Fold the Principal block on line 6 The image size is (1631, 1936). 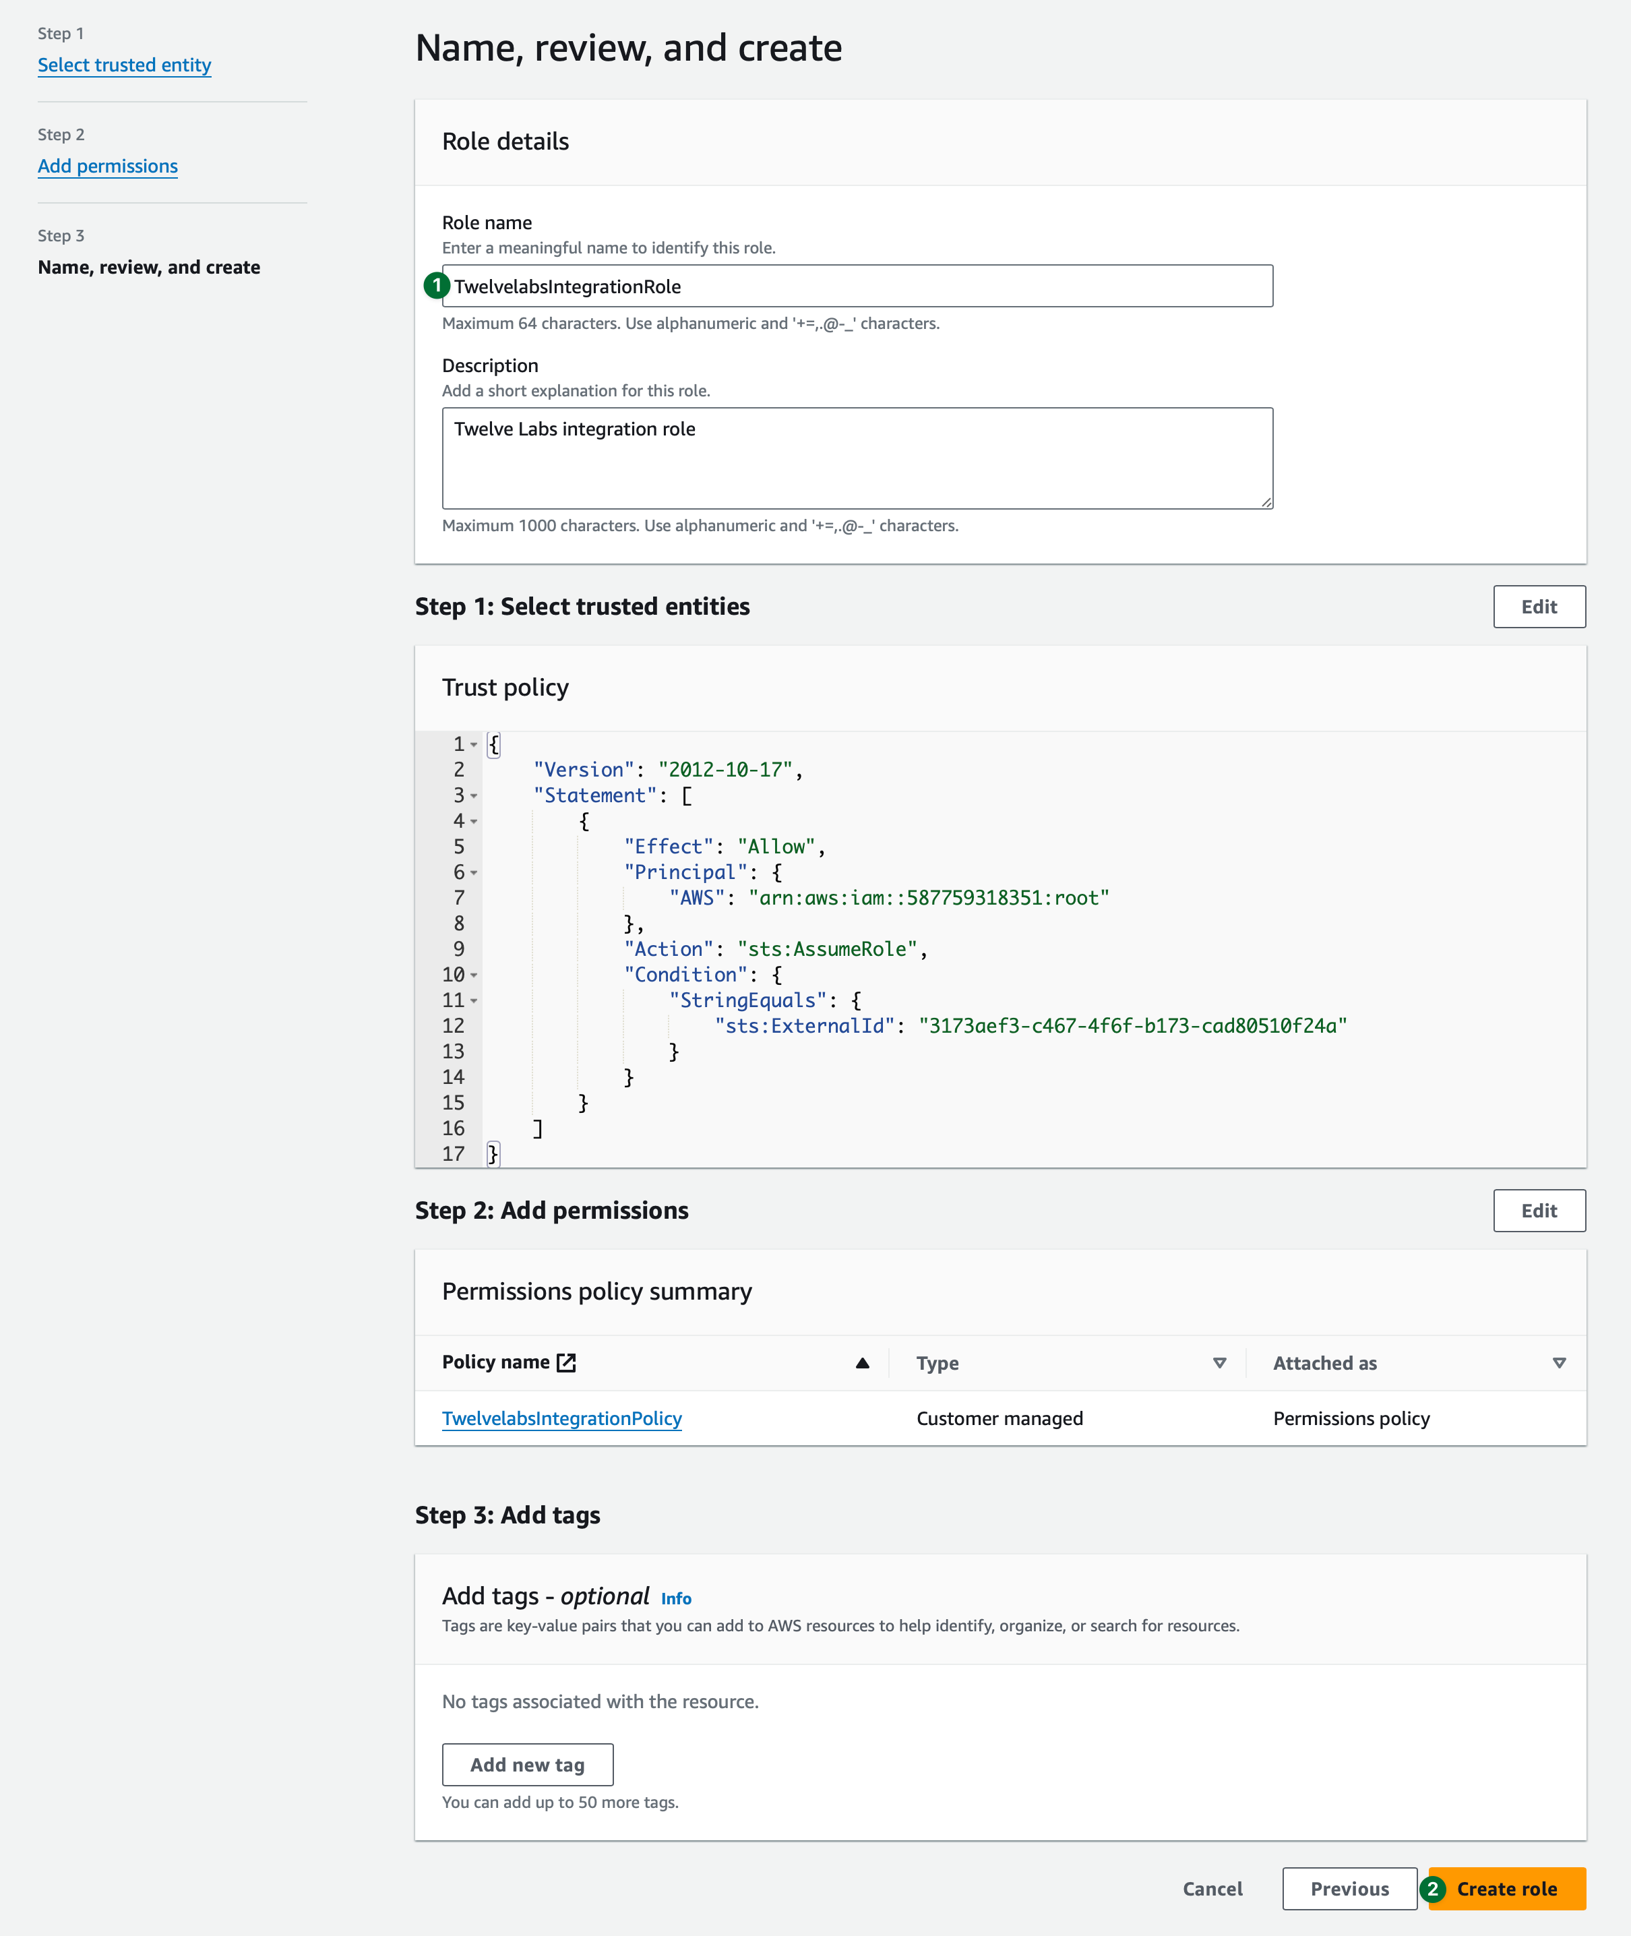pyautogui.click(x=474, y=873)
